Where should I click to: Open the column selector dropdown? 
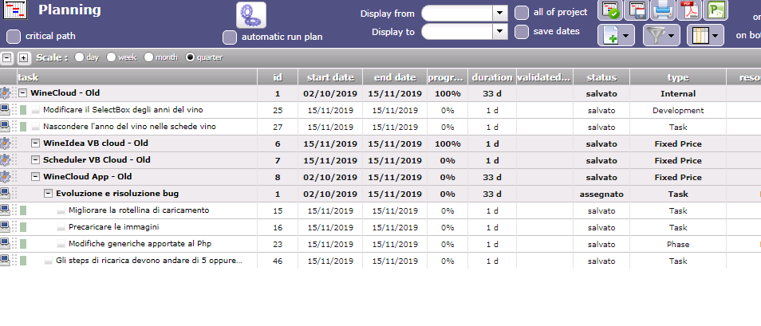pos(706,35)
